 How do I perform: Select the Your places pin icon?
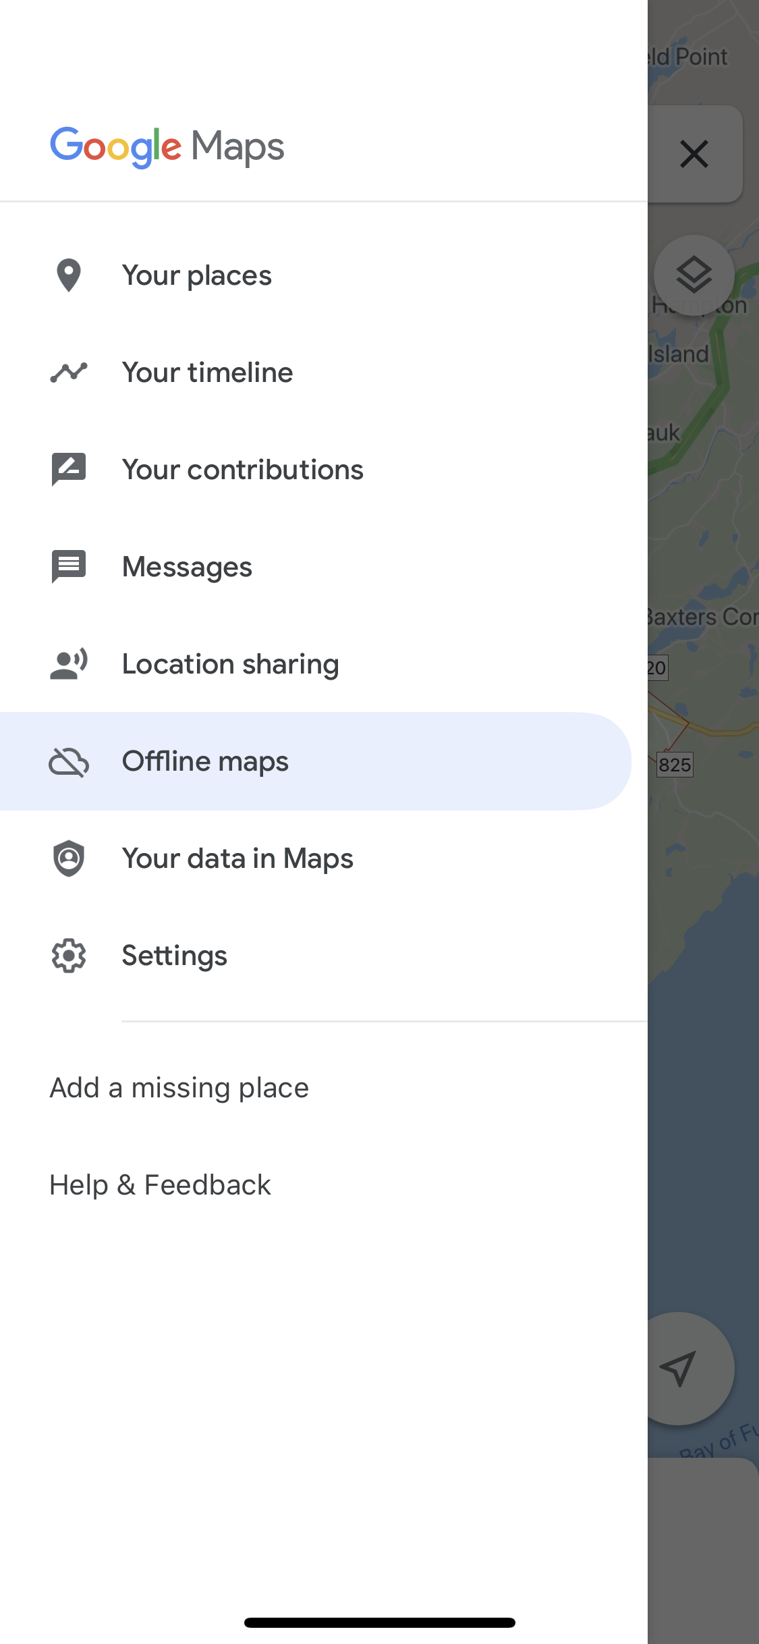coord(68,275)
